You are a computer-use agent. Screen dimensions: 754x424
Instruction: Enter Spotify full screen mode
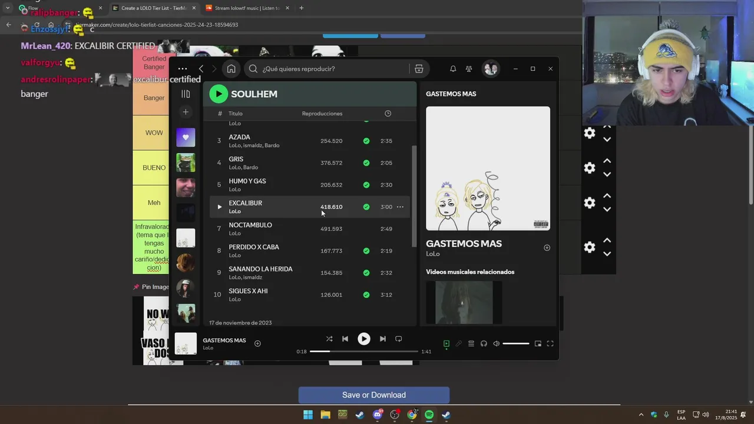coord(550,344)
